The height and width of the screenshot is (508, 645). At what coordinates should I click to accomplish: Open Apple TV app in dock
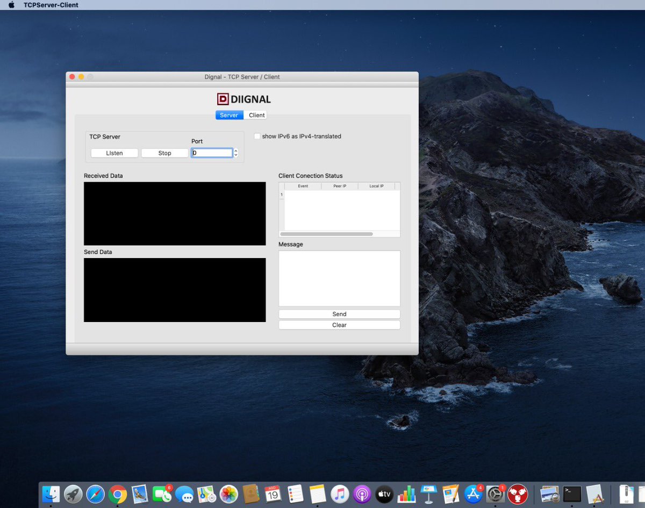[x=384, y=494]
